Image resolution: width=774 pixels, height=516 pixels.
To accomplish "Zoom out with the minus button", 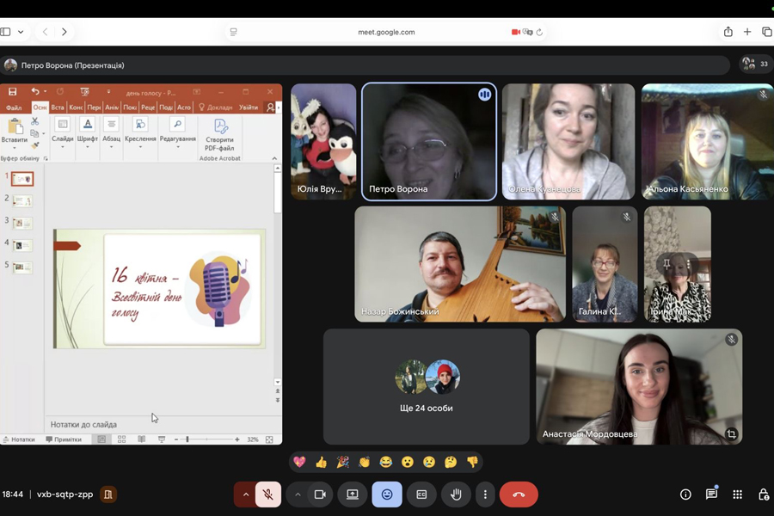I will pos(176,439).
